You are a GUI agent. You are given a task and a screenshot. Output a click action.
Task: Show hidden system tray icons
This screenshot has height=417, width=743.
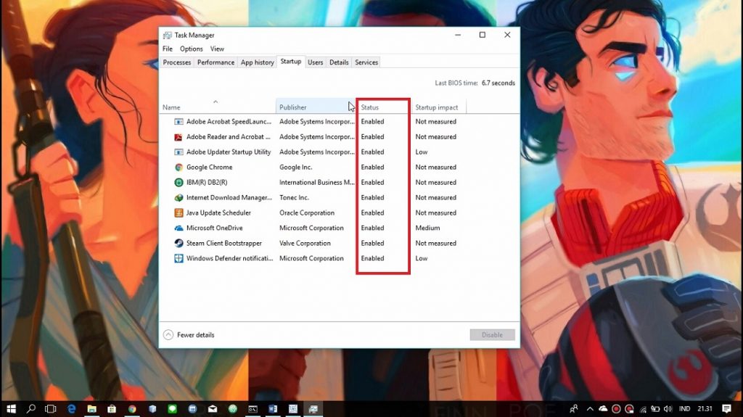point(589,409)
